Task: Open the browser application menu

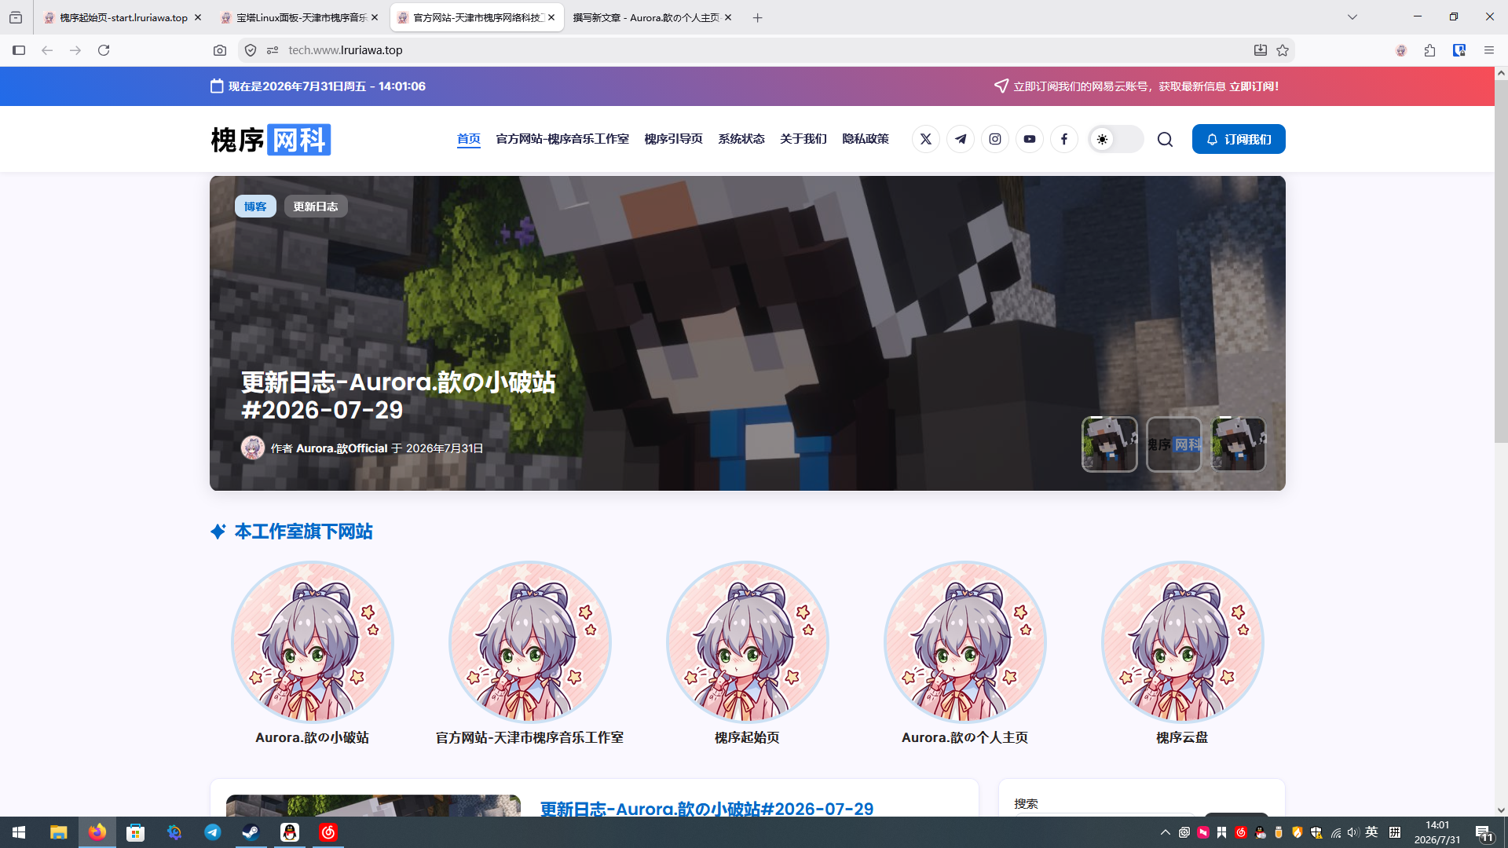Action: coord(1489,50)
